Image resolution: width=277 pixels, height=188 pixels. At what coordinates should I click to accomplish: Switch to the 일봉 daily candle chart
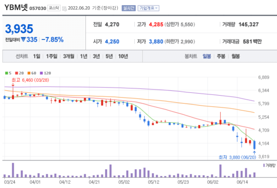pyautogui.click(x=207, y=56)
